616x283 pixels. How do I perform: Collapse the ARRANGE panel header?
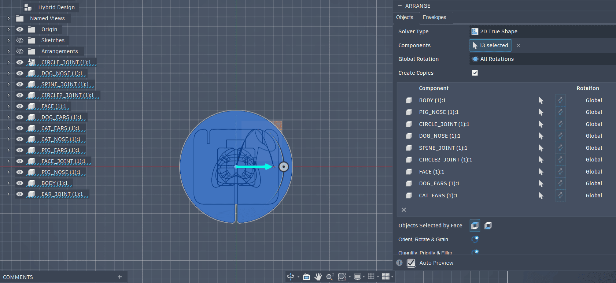[400, 6]
